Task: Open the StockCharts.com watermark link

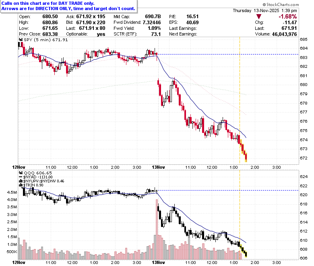Action: 281,4
